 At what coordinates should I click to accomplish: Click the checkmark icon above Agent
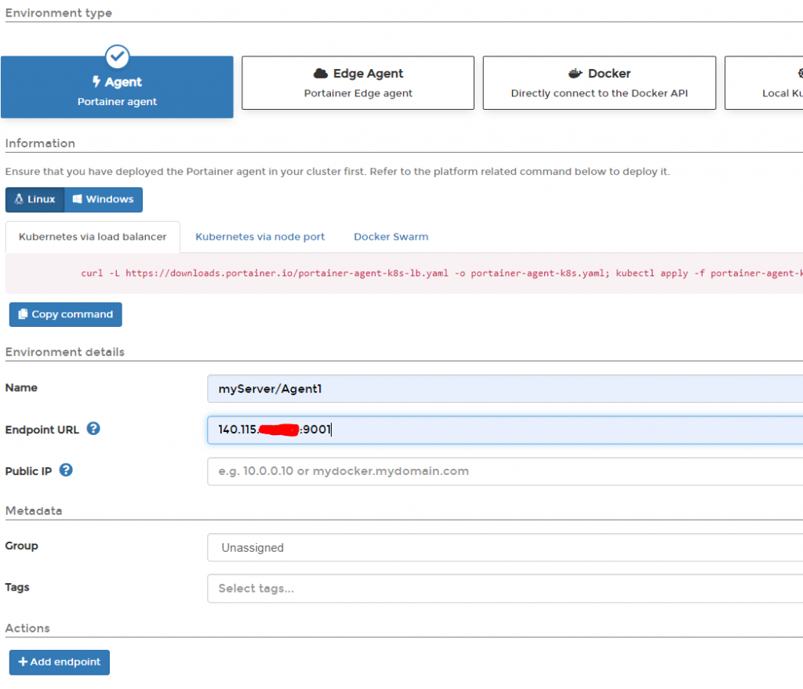click(118, 56)
